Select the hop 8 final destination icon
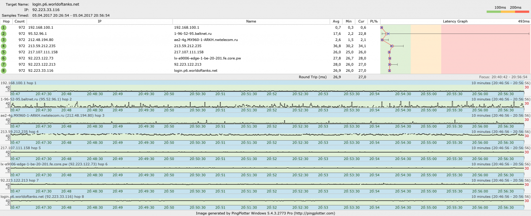This screenshot has height=216, width=531. tap(4, 71)
